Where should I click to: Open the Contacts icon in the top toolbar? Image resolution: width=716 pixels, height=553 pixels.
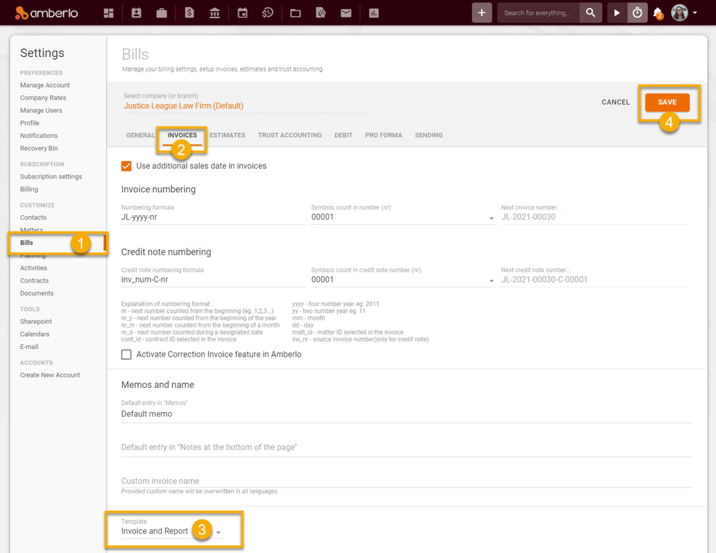tap(135, 12)
